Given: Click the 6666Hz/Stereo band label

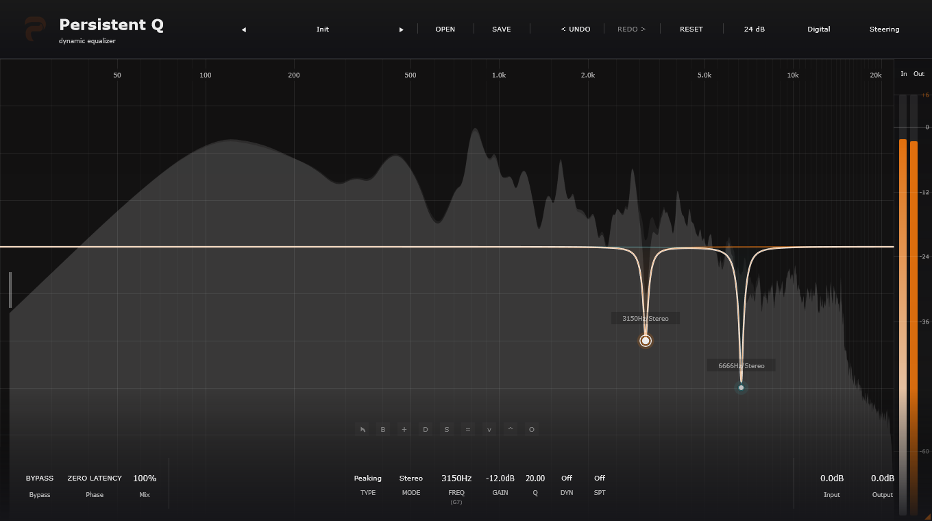Looking at the screenshot, I should (741, 366).
